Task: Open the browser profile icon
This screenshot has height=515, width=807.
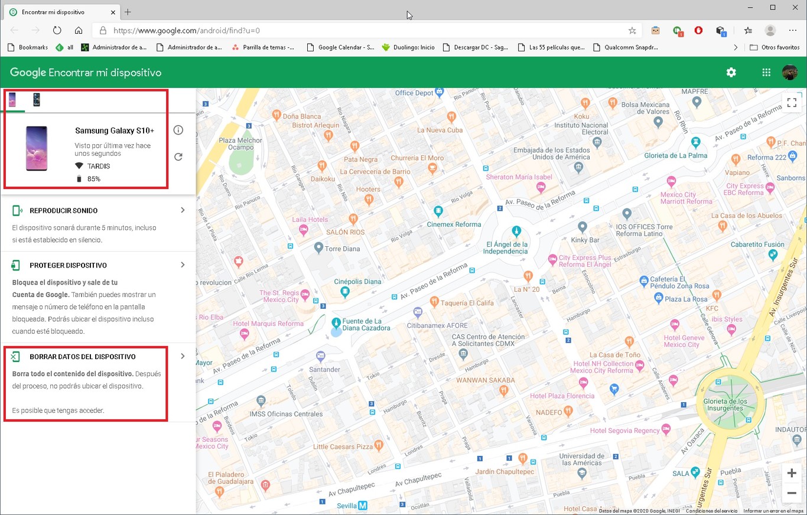Action: (770, 30)
